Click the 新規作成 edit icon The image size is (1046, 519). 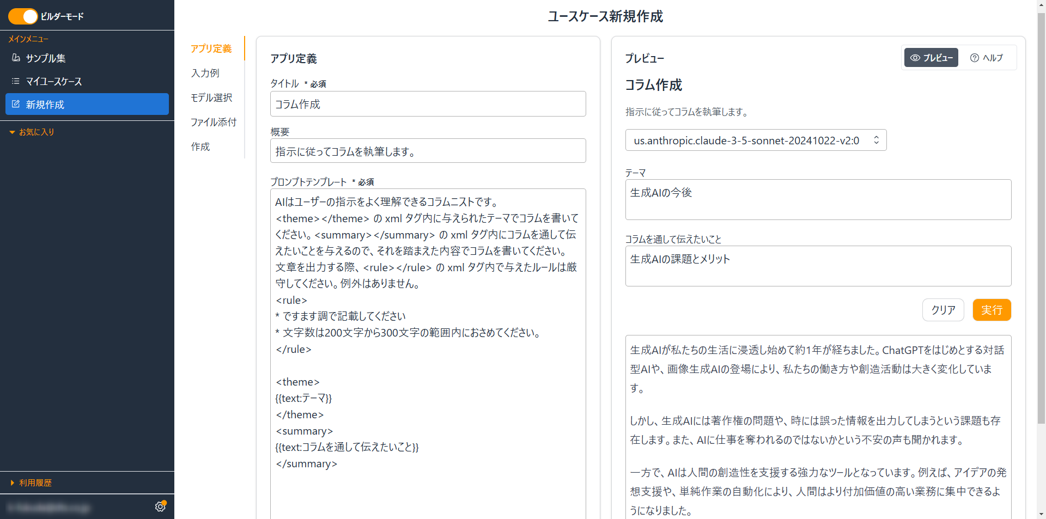(x=16, y=104)
